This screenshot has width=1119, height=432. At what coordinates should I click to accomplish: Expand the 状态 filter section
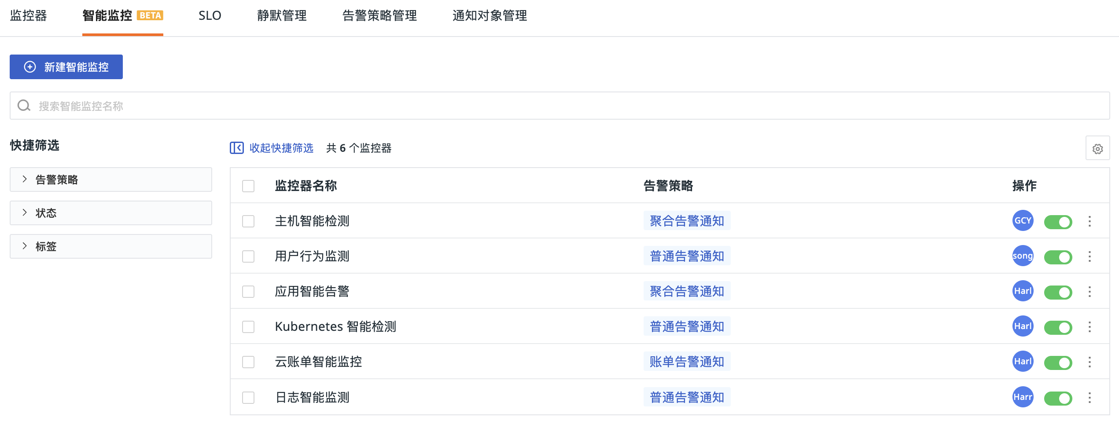tap(111, 213)
